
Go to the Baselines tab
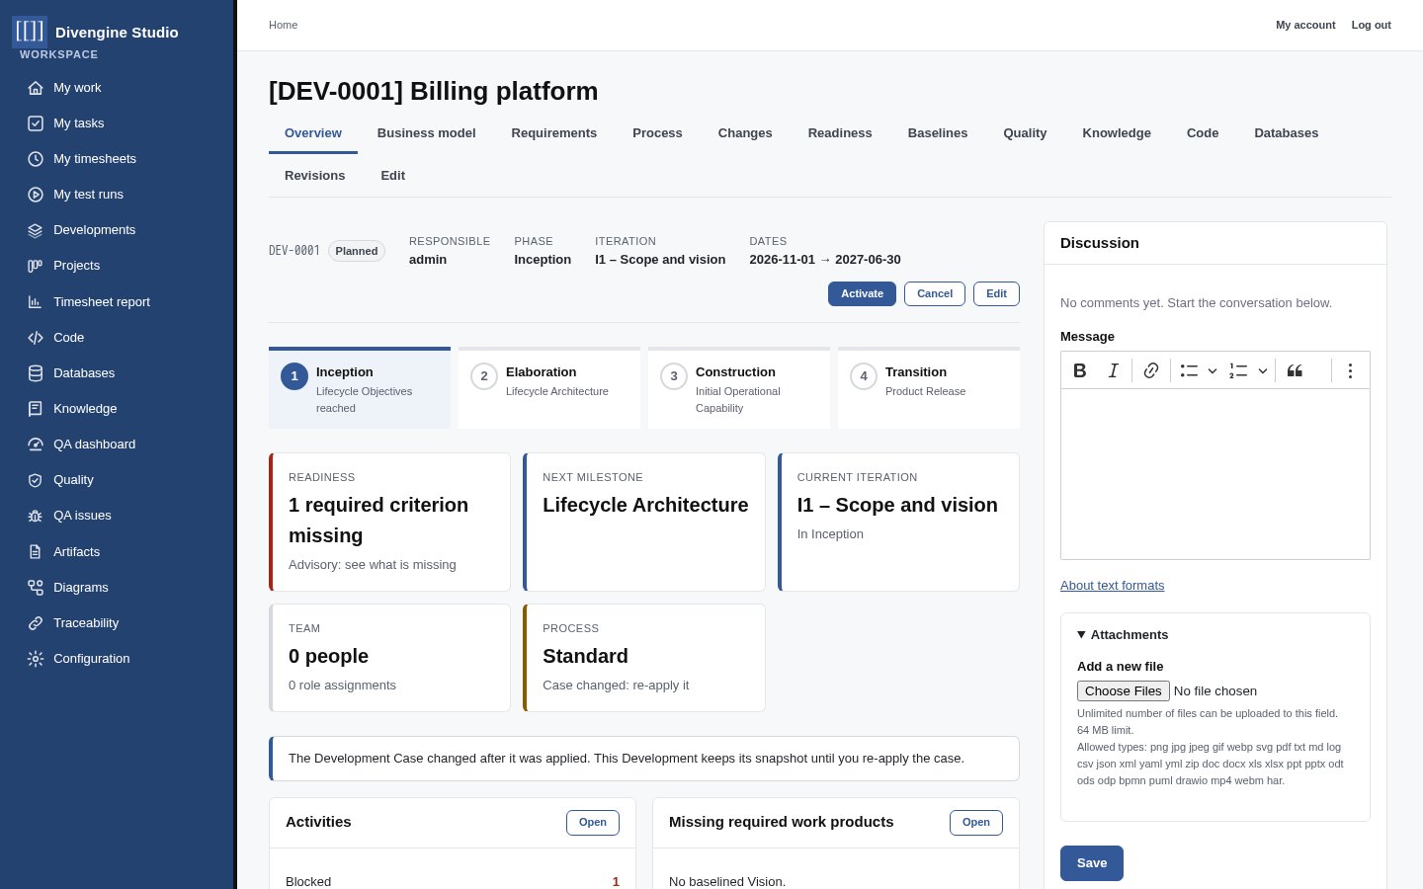[x=938, y=133]
